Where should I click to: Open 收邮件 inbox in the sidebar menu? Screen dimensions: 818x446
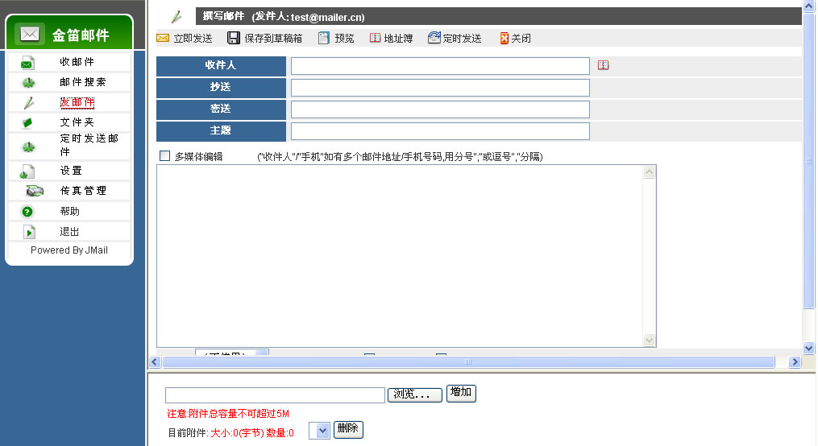(x=77, y=62)
